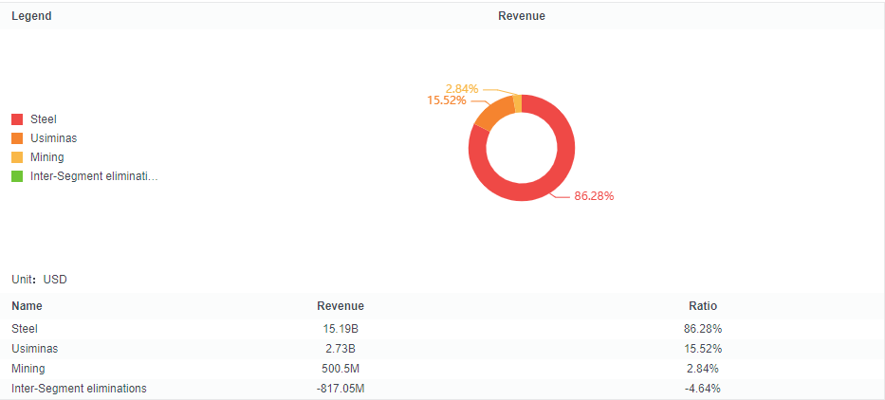This screenshot has width=885, height=400.
Task: Click the small yellow Mining donut segment
Action: [x=517, y=102]
